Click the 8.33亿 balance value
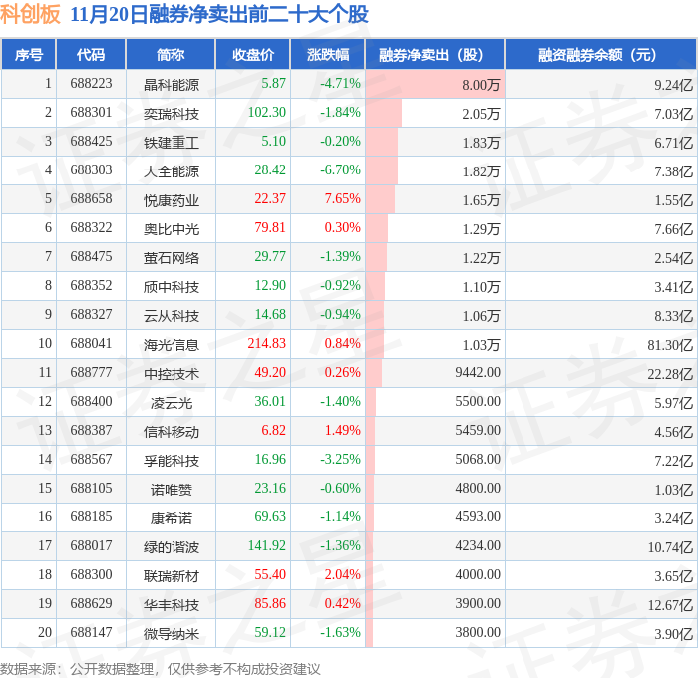This screenshot has height=678, width=698. pyautogui.click(x=673, y=316)
